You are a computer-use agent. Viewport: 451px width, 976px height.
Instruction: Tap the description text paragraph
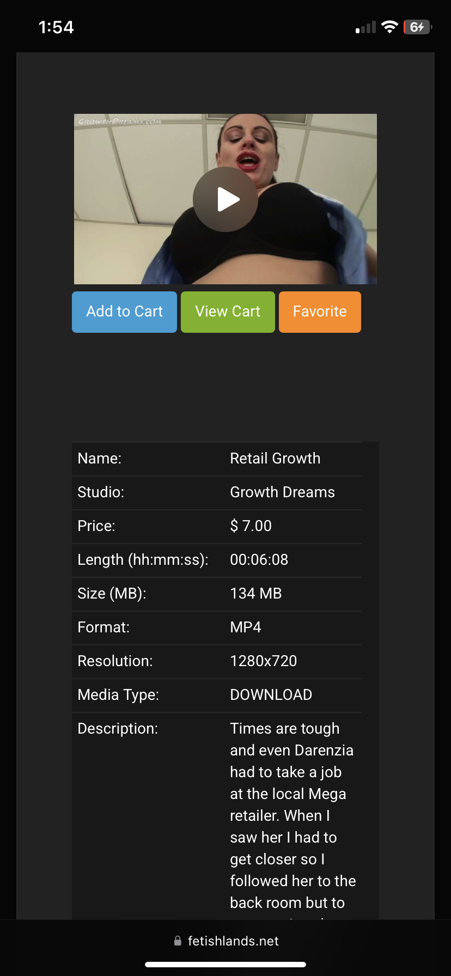(x=292, y=816)
